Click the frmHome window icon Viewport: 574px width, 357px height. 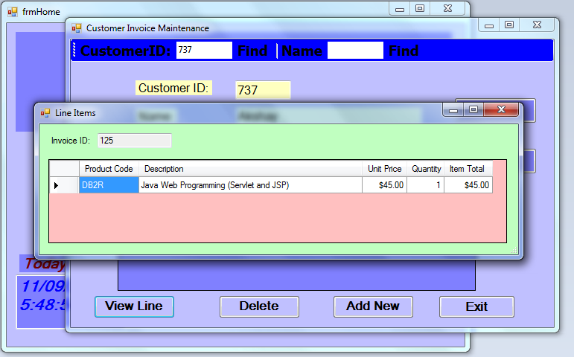point(13,12)
